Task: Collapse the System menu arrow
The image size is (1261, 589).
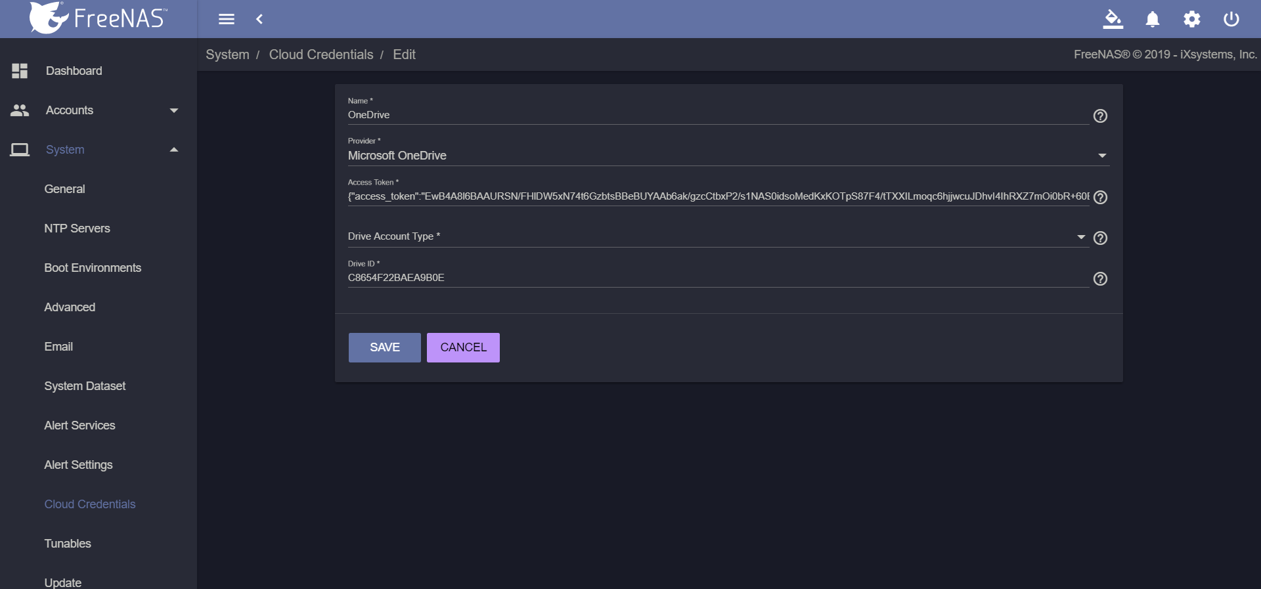Action: click(x=174, y=150)
